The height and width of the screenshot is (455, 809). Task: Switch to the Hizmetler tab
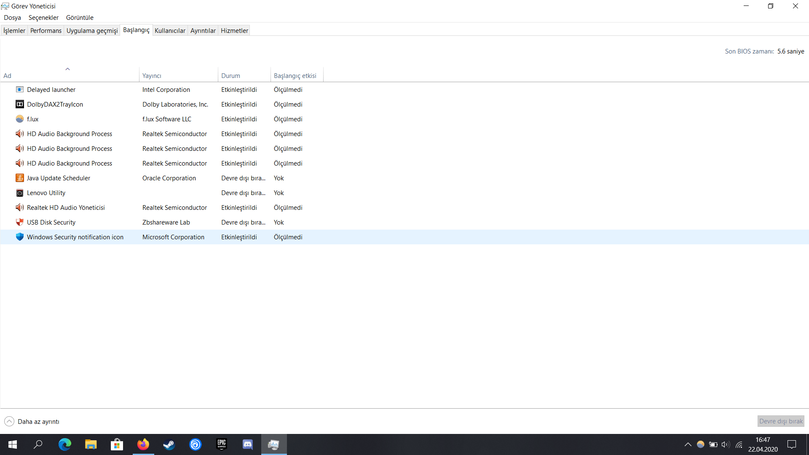pos(234,31)
